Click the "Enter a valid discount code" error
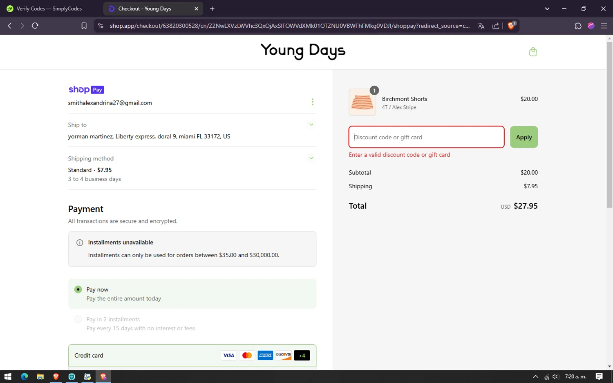This screenshot has width=613, height=383. (399, 155)
